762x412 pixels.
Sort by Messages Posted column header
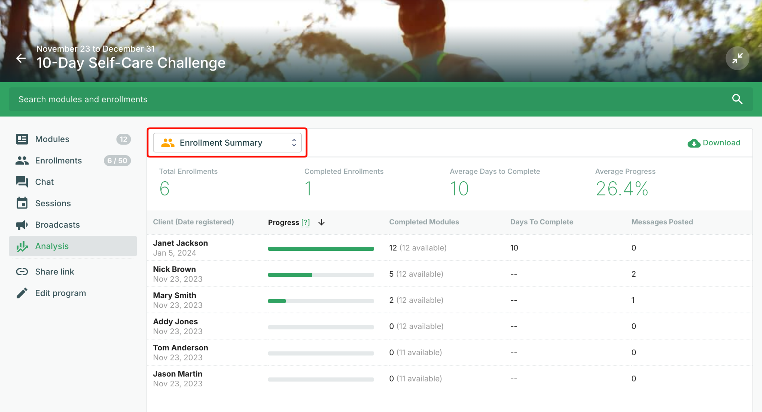662,222
